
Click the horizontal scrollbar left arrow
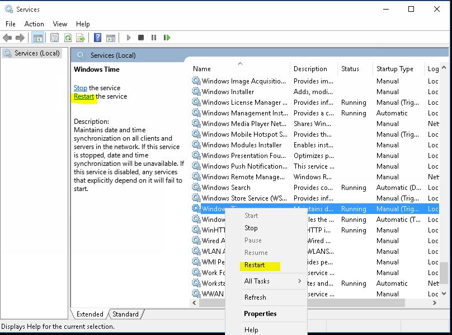pyautogui.click(x=194, y=303)
